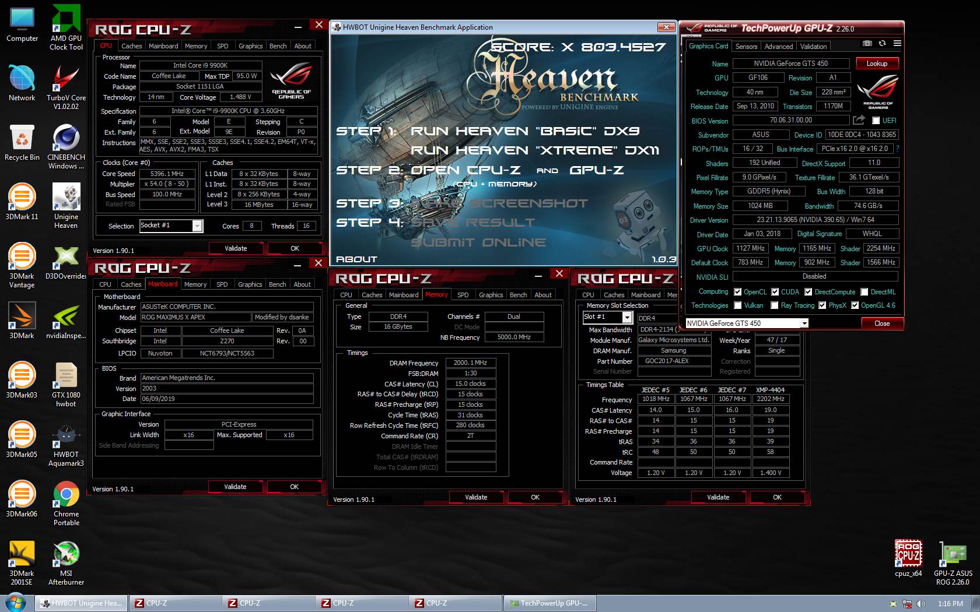Open the GPU-Z hamburger menu
980x612 pixels.
[897, 44]
